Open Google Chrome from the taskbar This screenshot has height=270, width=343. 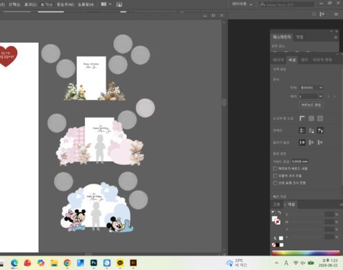pyautogui.click(x=67, y=263)
